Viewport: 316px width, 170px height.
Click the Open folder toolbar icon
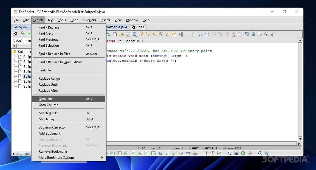coord(122,35)
